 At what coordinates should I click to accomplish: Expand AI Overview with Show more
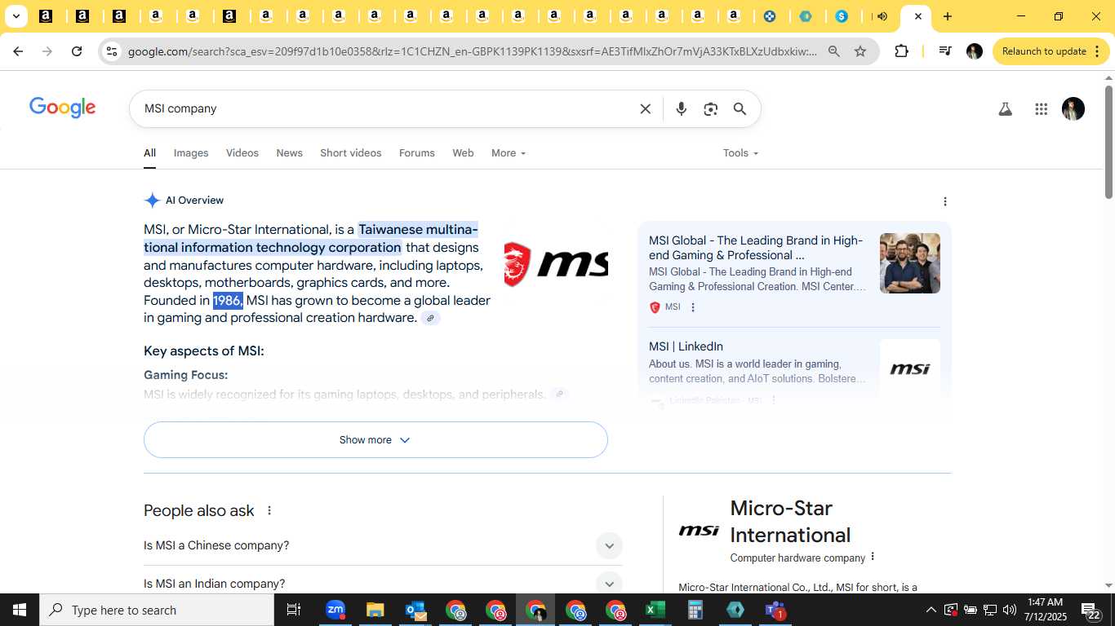click(x=375, y=440)
